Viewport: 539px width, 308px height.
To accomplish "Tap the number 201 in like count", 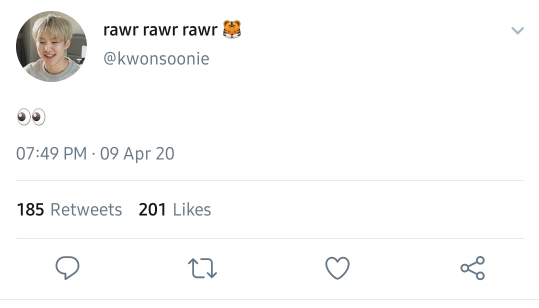I will pyautogui.click(x=152, y=209).
